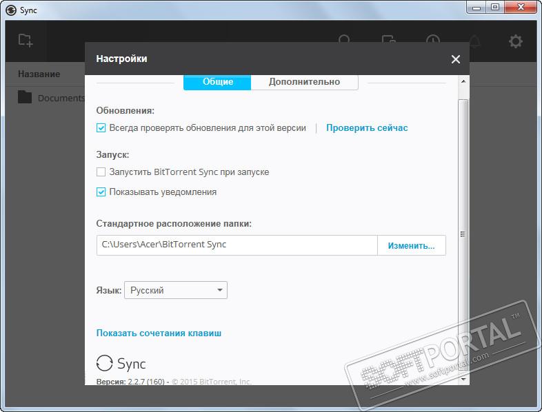
Task: Open the history clock icon in toolbar
Action: tap(433, 40)
